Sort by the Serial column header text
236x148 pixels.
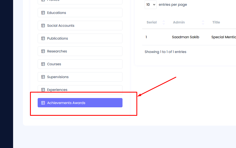click(152, 22)
